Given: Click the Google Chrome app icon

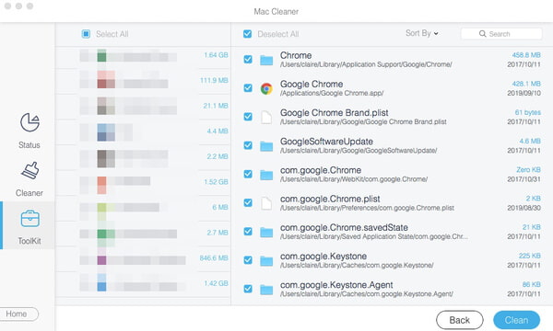Looking at the screenshot, I should tap(266, 88).
